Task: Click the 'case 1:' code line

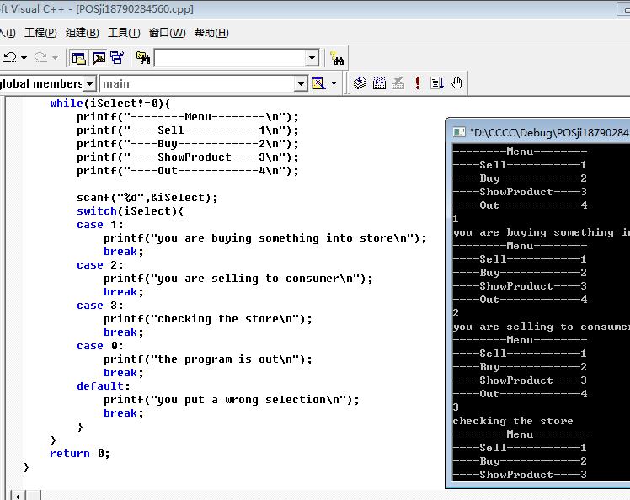Action: point(100,225)
